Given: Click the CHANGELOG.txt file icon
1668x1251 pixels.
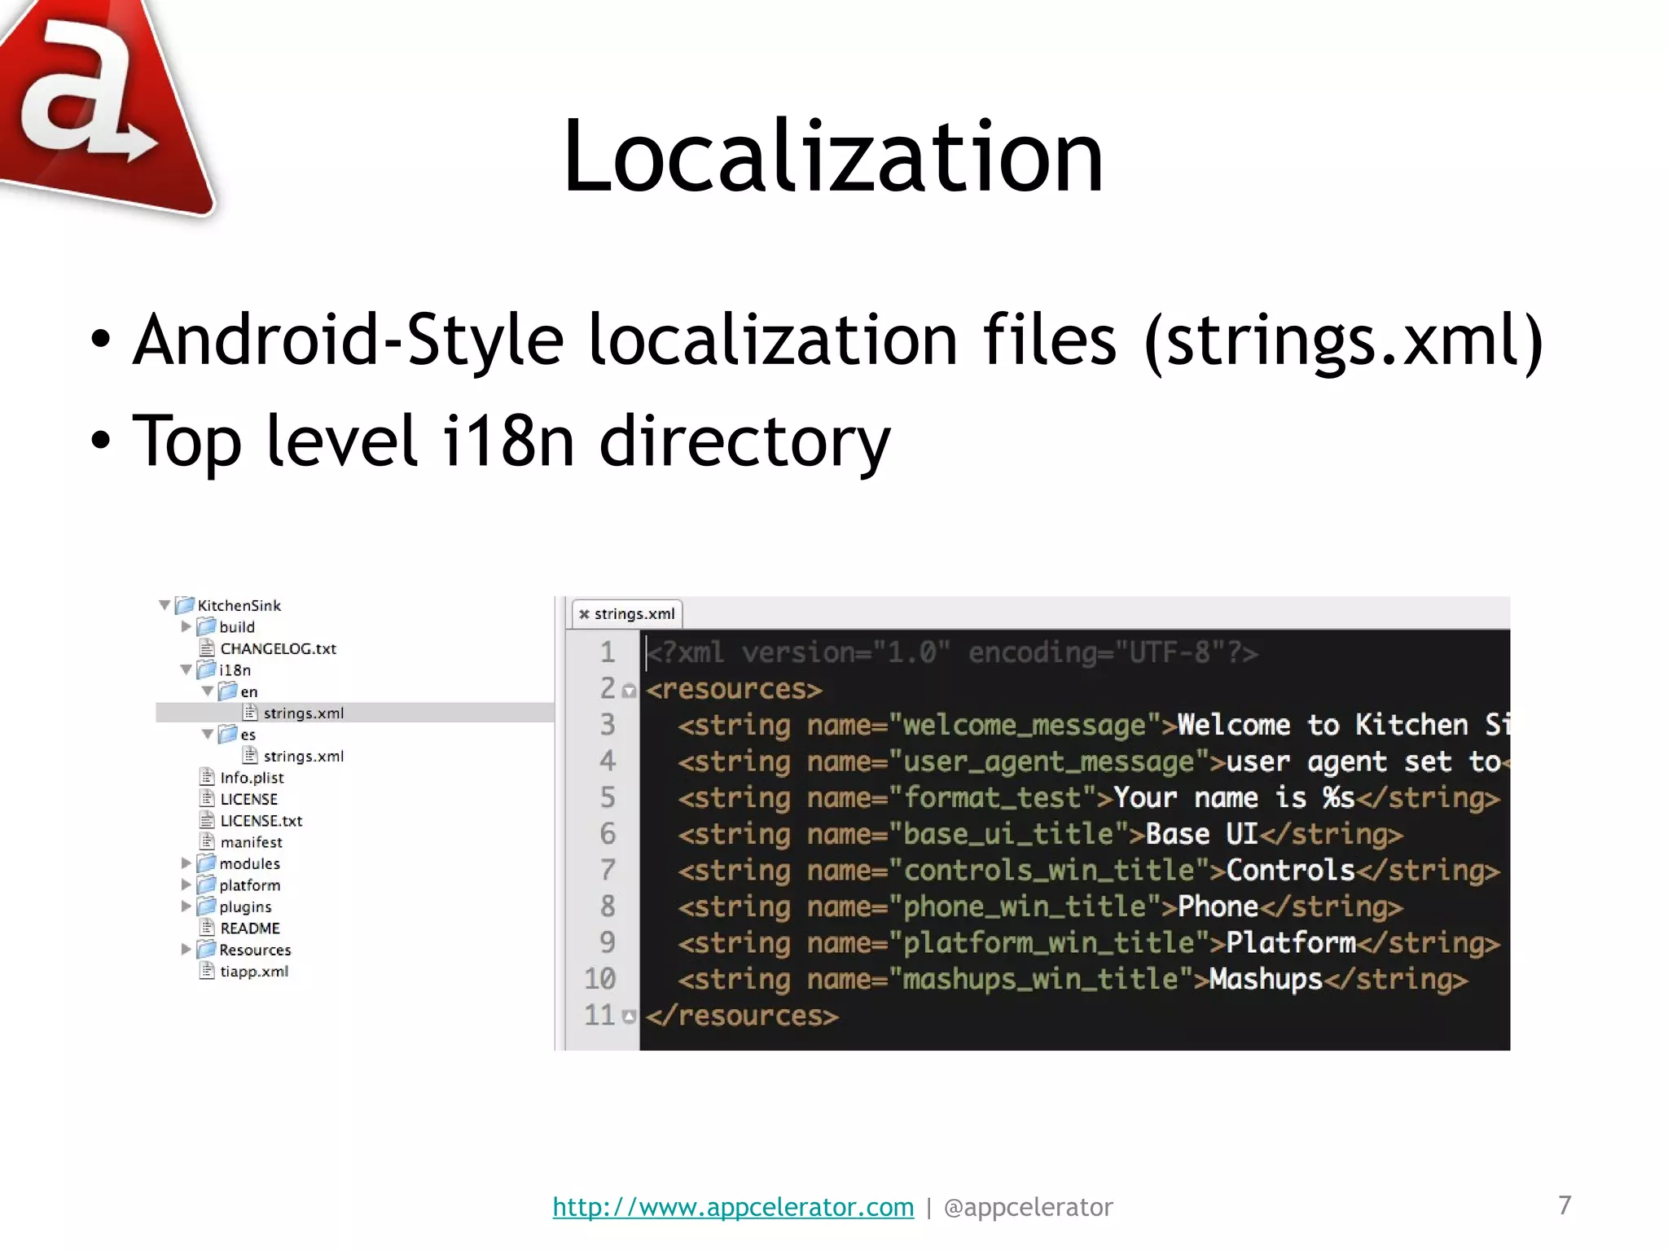Looking at the screenshot, I should pyautogui.click(x=207, y=648).
